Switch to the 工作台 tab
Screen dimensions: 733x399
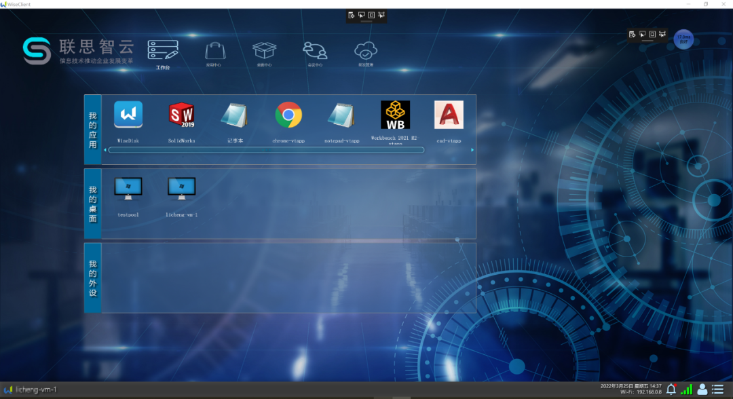163,53
